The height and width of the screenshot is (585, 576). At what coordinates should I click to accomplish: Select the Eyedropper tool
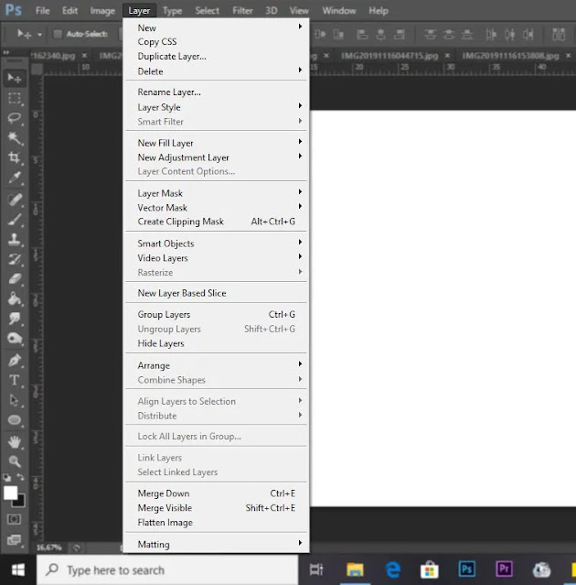(15, 178)
